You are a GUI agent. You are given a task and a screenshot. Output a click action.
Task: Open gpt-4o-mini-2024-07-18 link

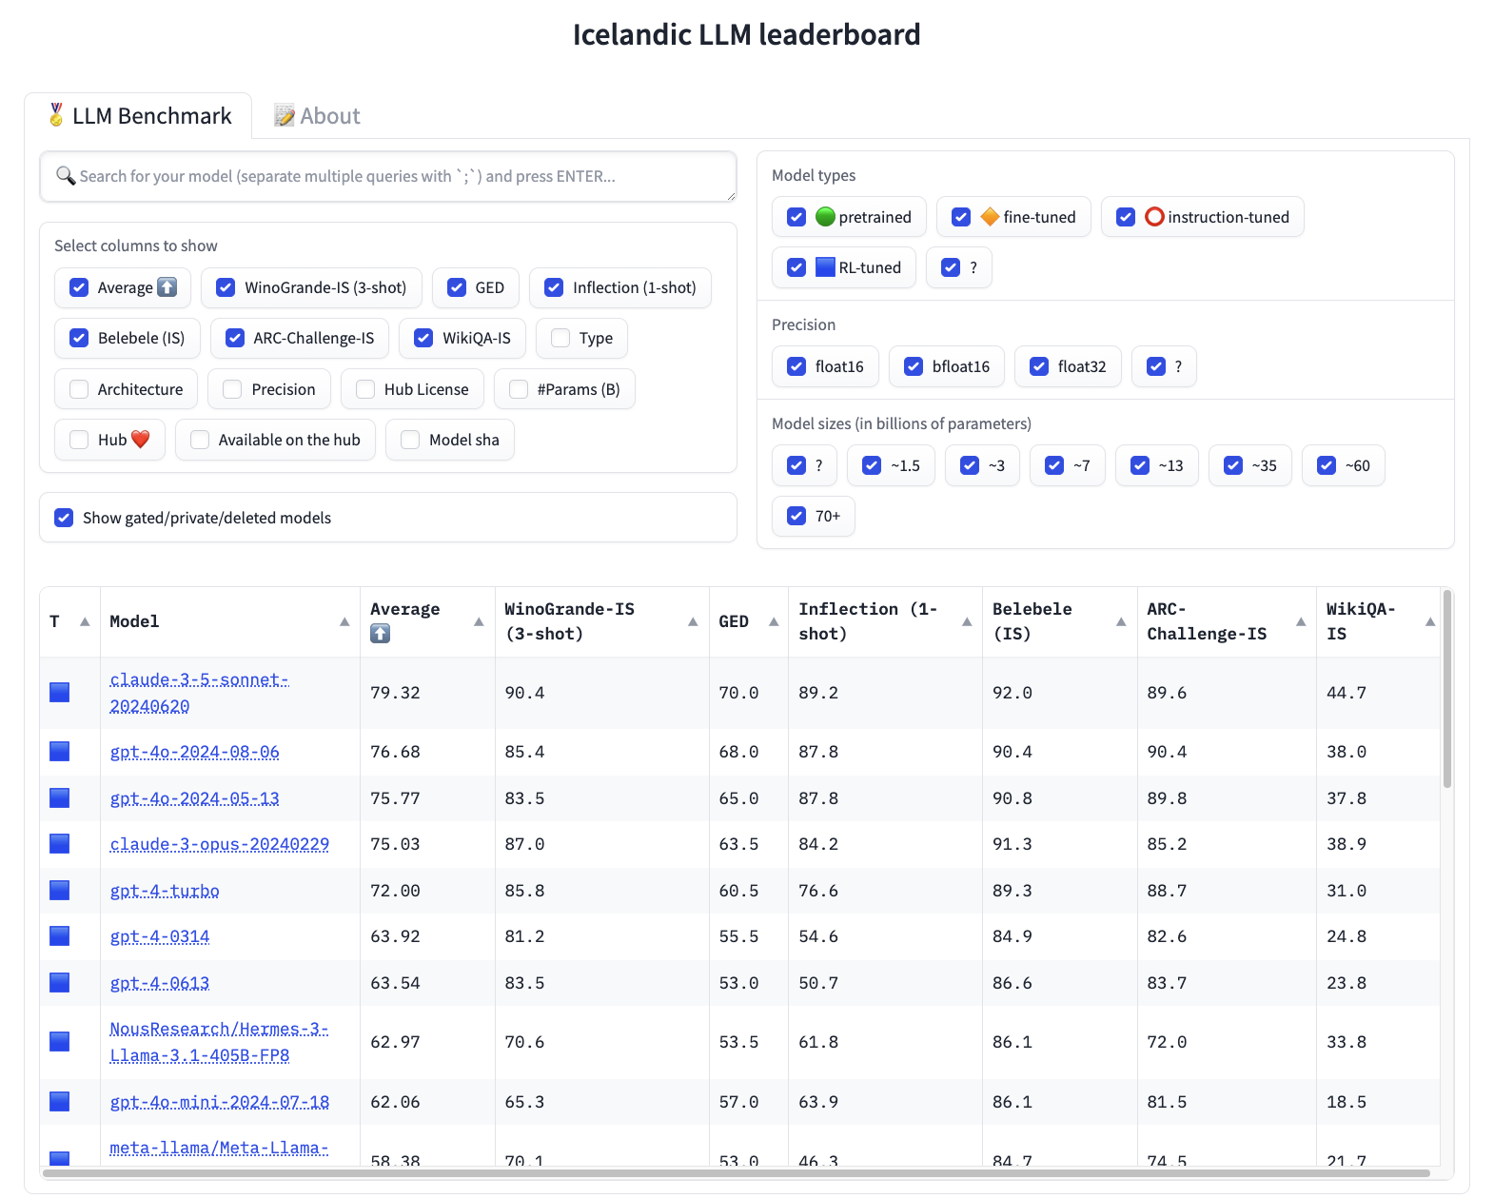[x=220, y=1102]
